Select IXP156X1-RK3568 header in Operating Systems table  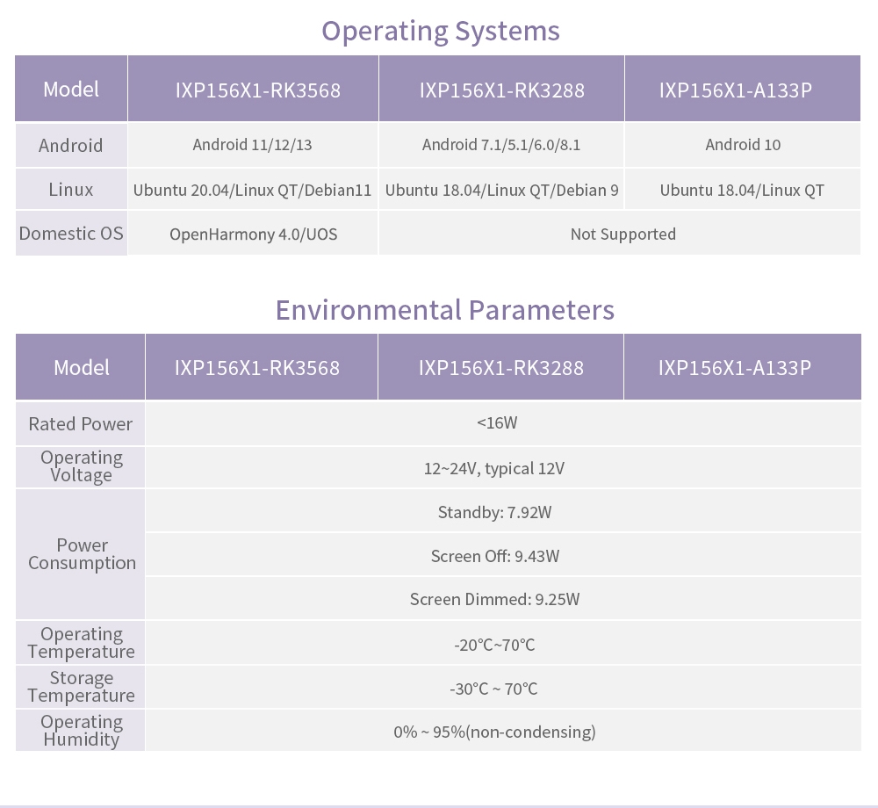point(253,89)
